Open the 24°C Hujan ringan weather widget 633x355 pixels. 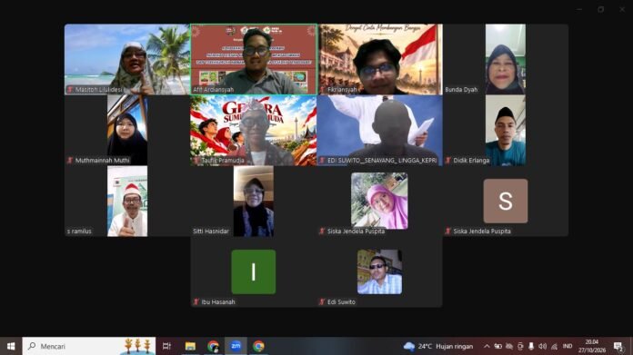pyautogui.click(x=438, y=346)
